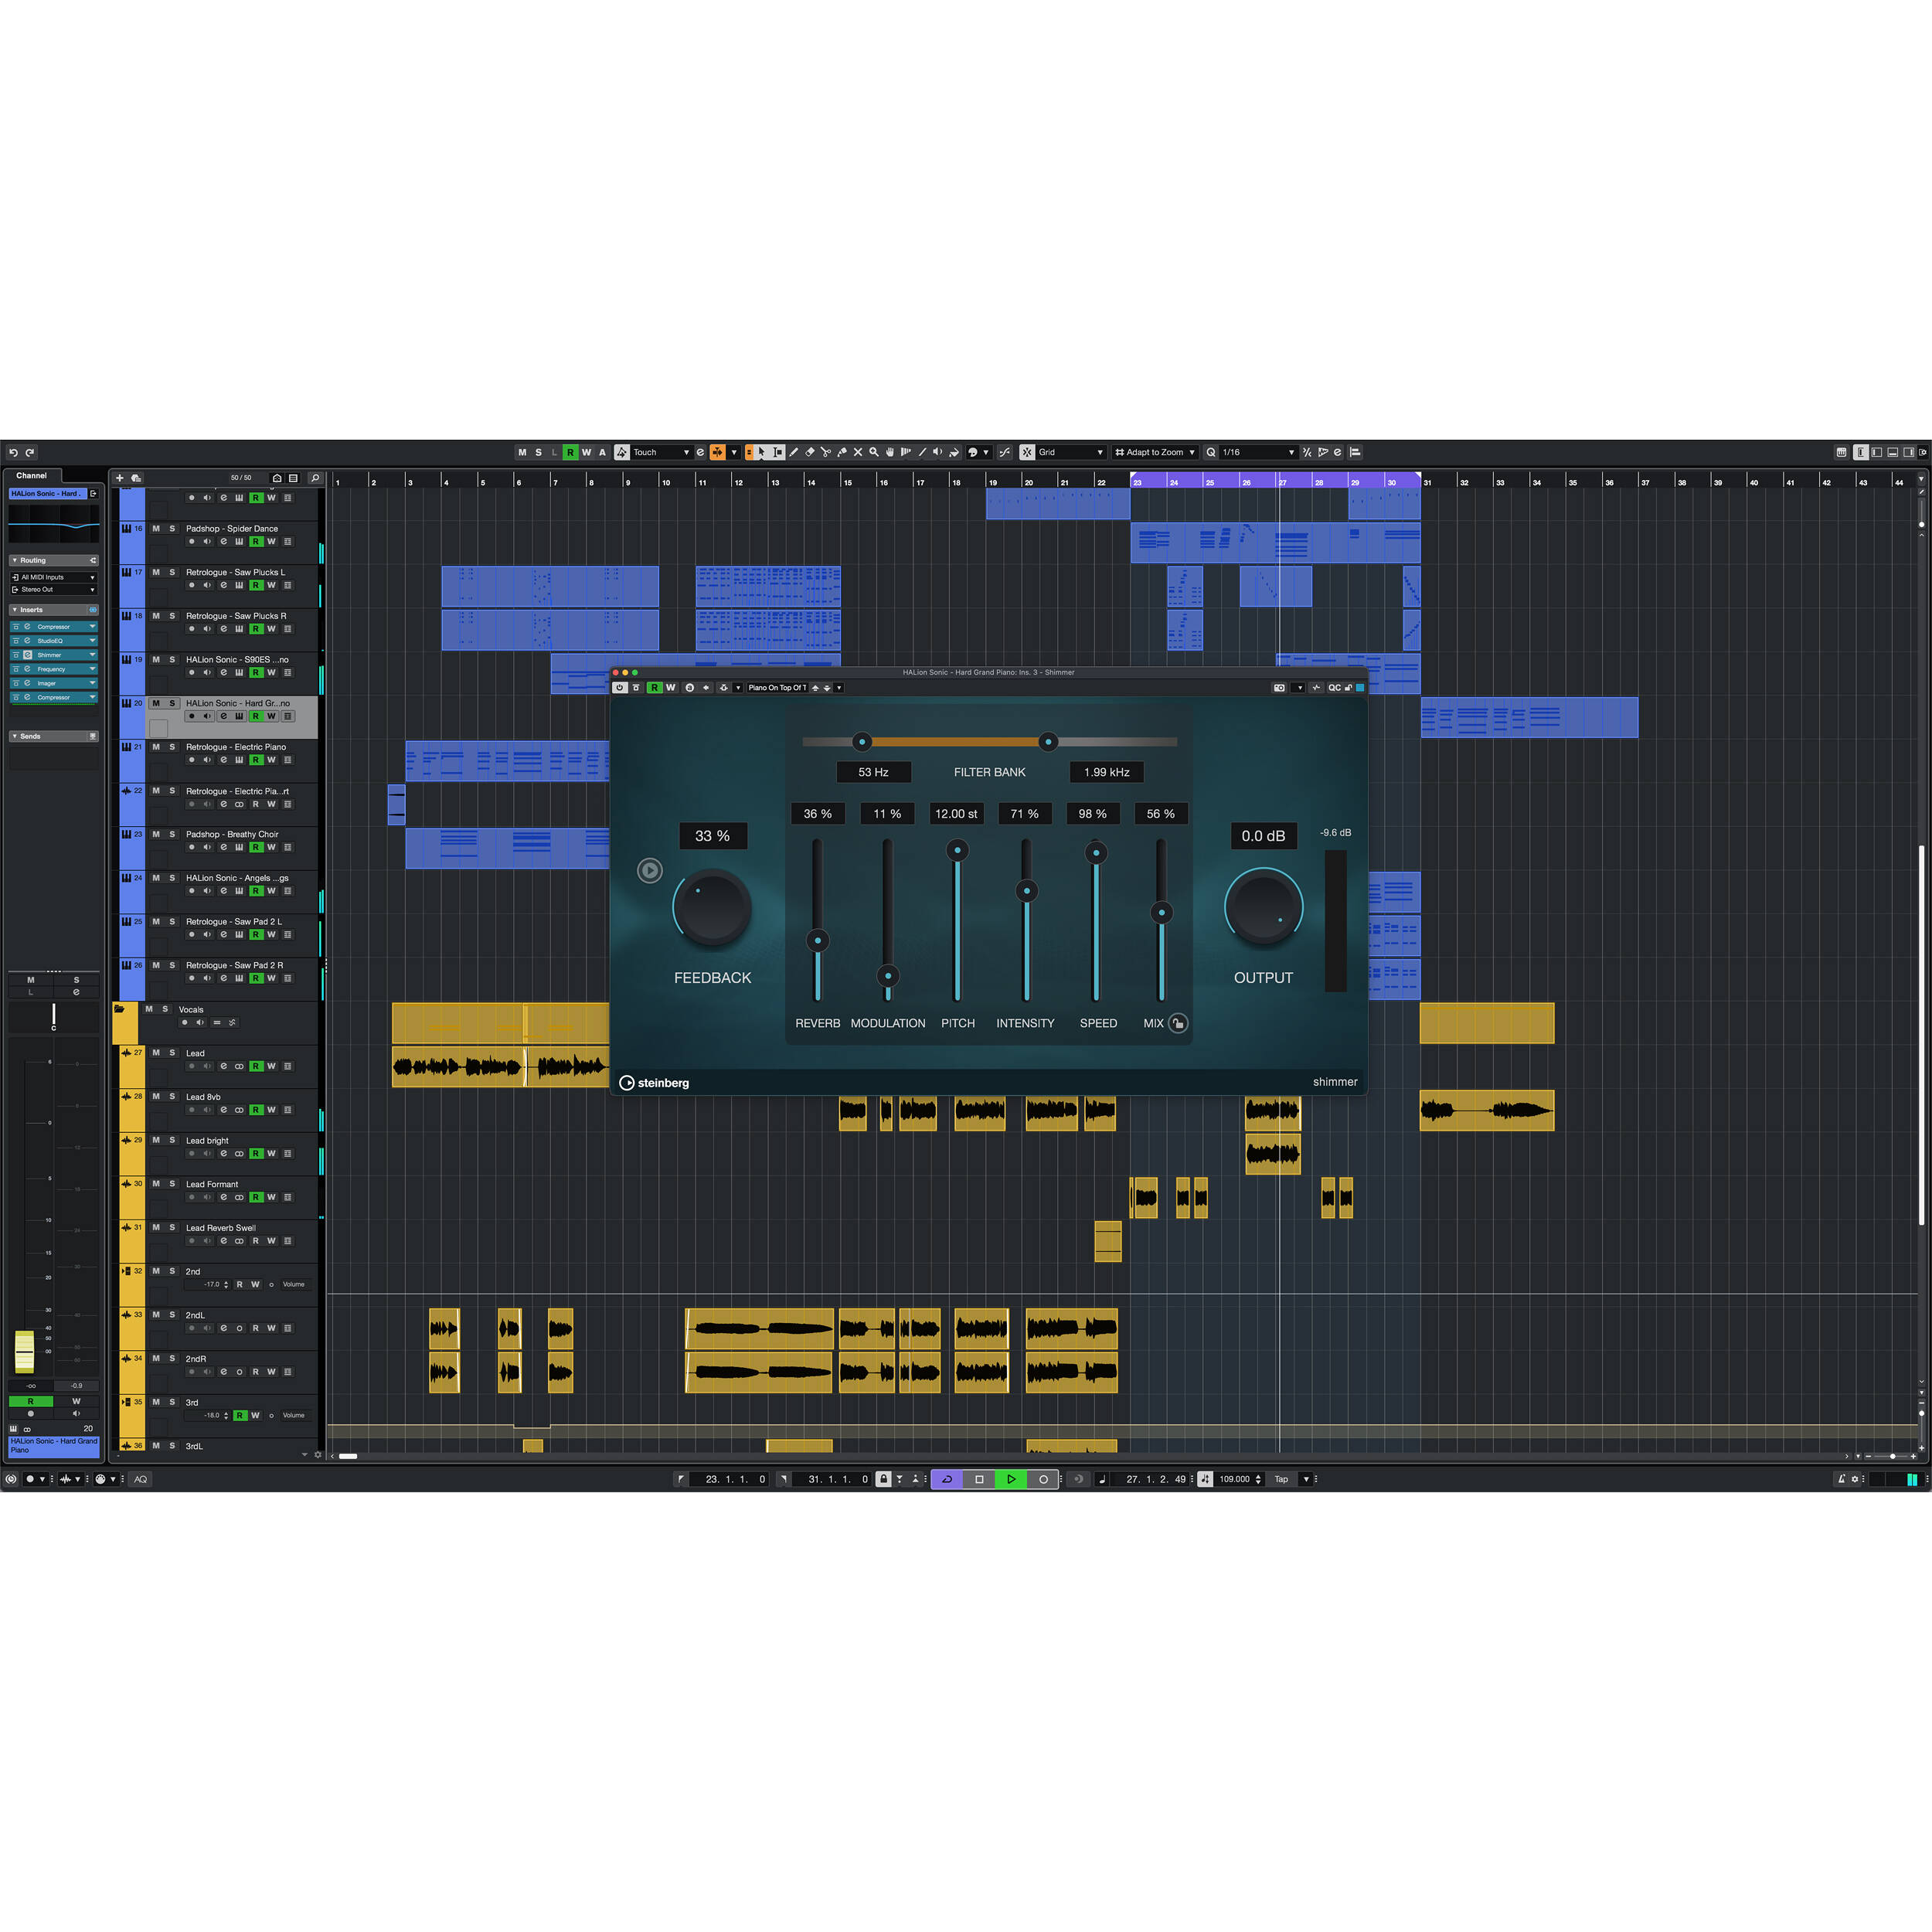Image resolution: width=1932 pixels, height=1932 pixels.
Task: Bypass the Shimmer insert in the Inserts list
Action: [15, 654]
